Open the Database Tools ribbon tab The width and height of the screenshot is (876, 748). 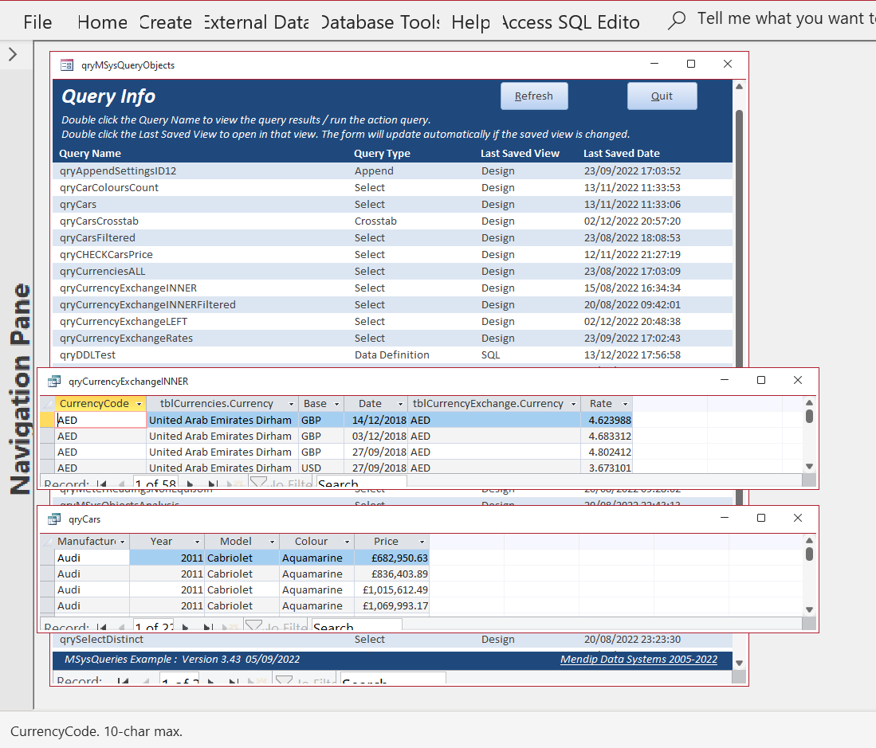click(x=381, y=22)
